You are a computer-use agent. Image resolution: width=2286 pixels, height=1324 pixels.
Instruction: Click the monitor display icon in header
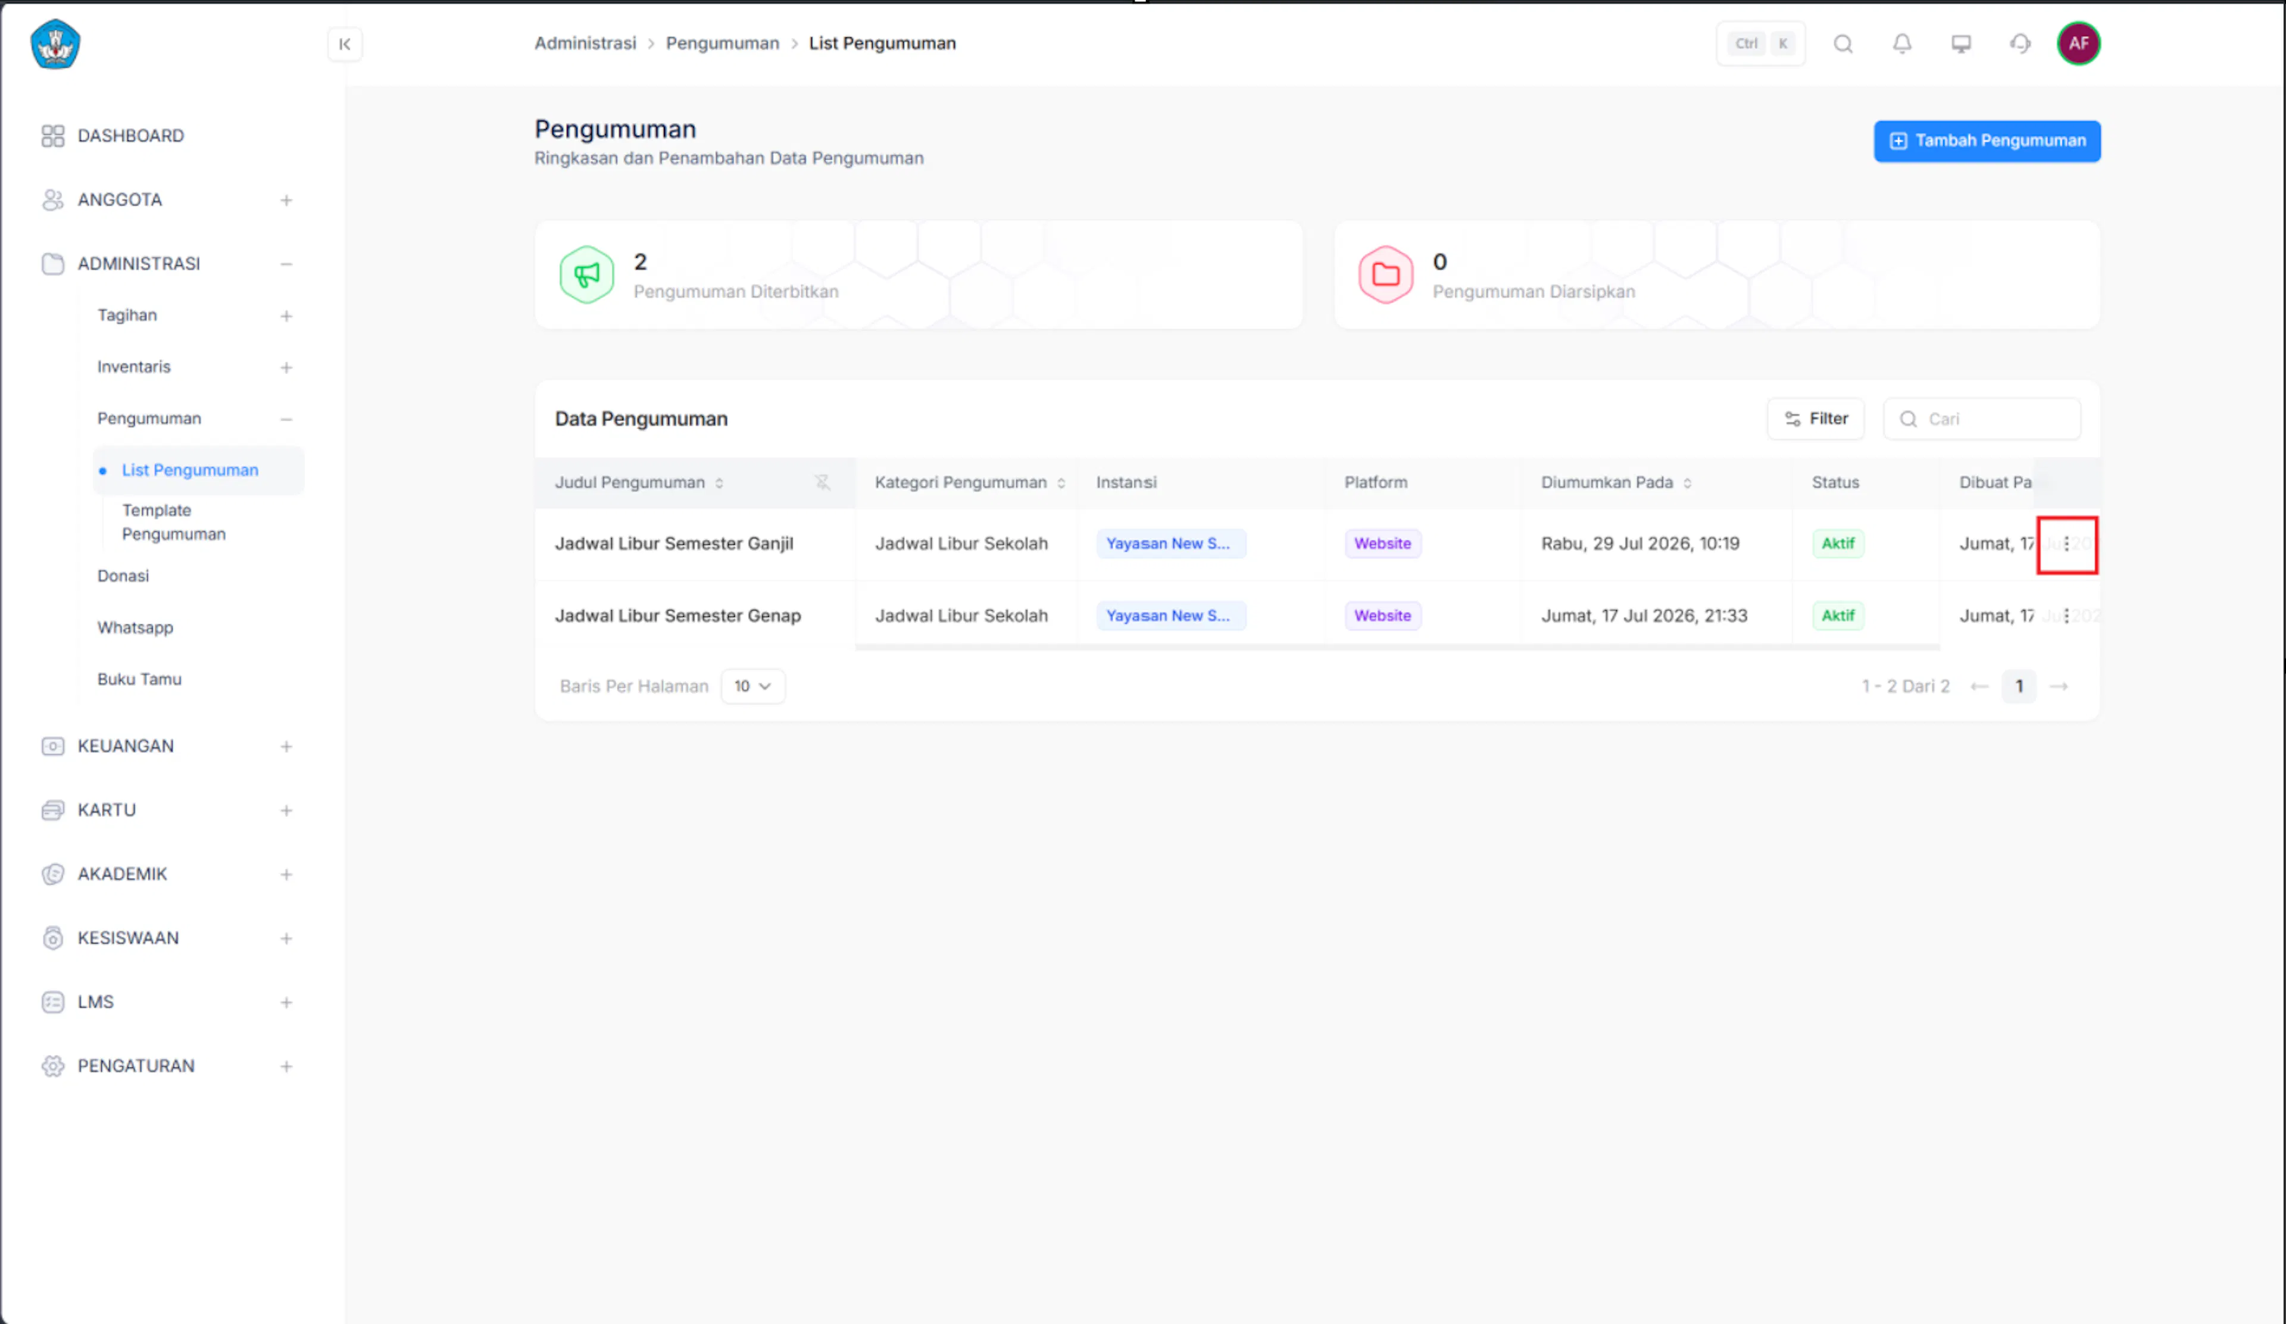click(x=1961, y=43)
